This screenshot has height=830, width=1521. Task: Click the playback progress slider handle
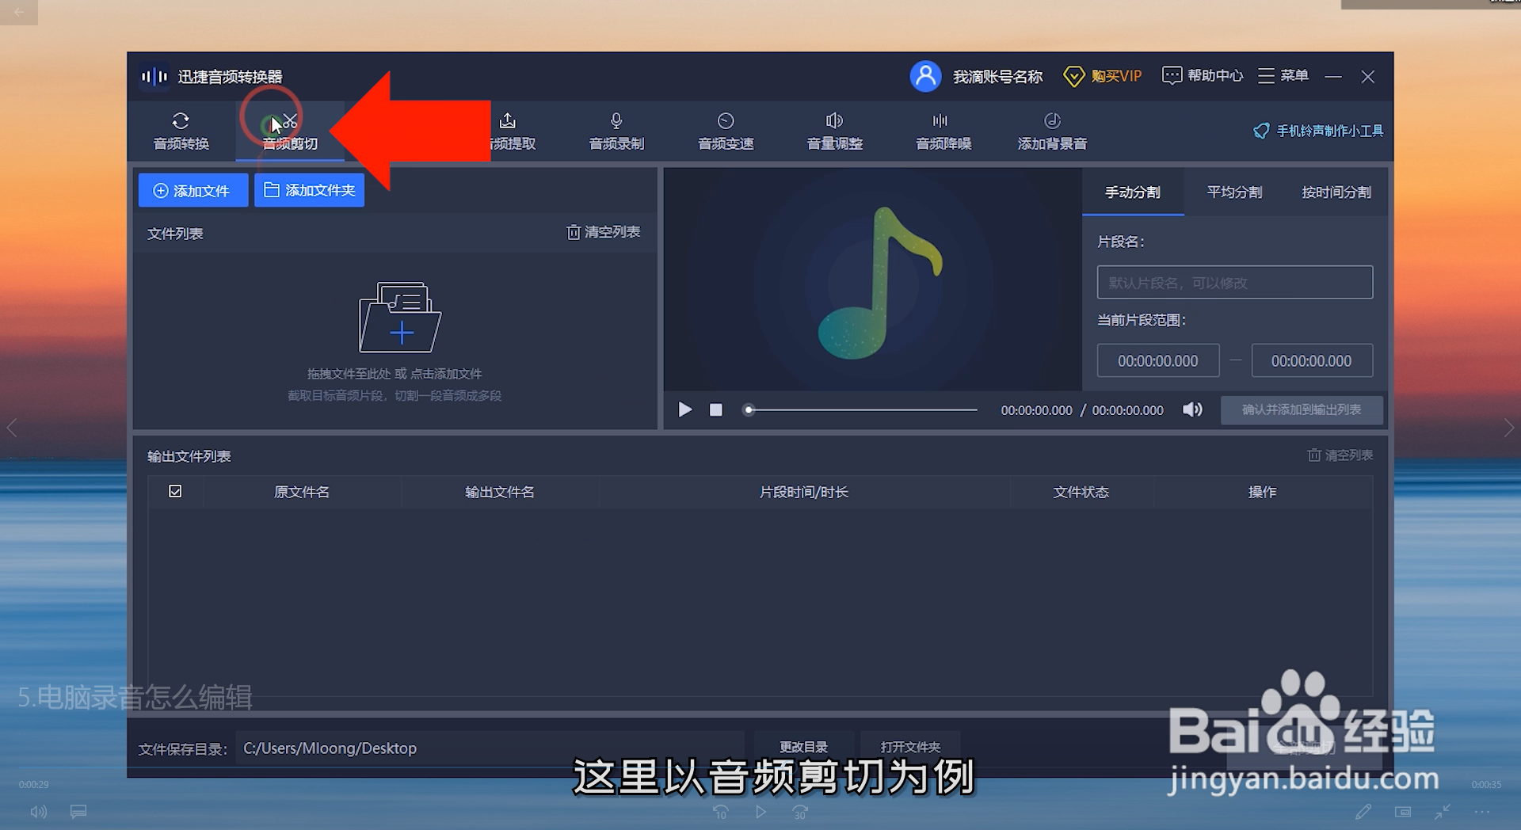(x=749, y=409)
